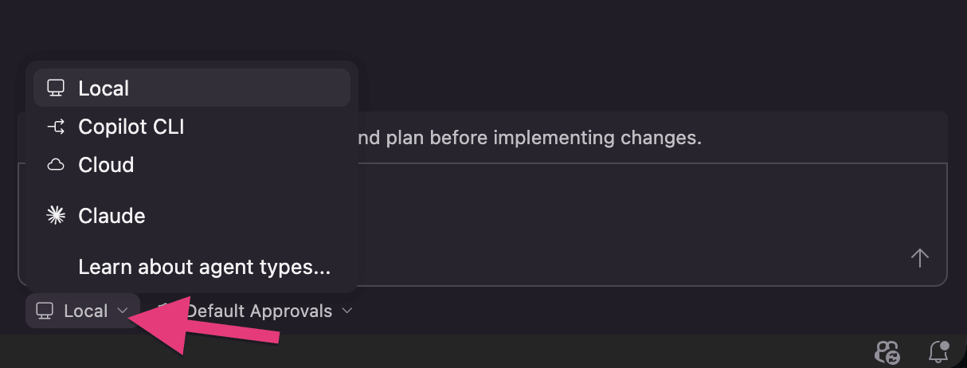Select the Local agent menu entry

(x=104, y=88)
